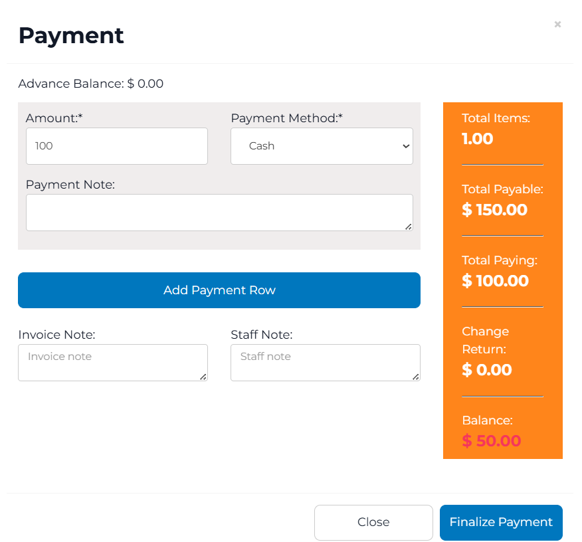The image size is (582, 542).
Task: Click the Amount input field
Action: point(117,146)
